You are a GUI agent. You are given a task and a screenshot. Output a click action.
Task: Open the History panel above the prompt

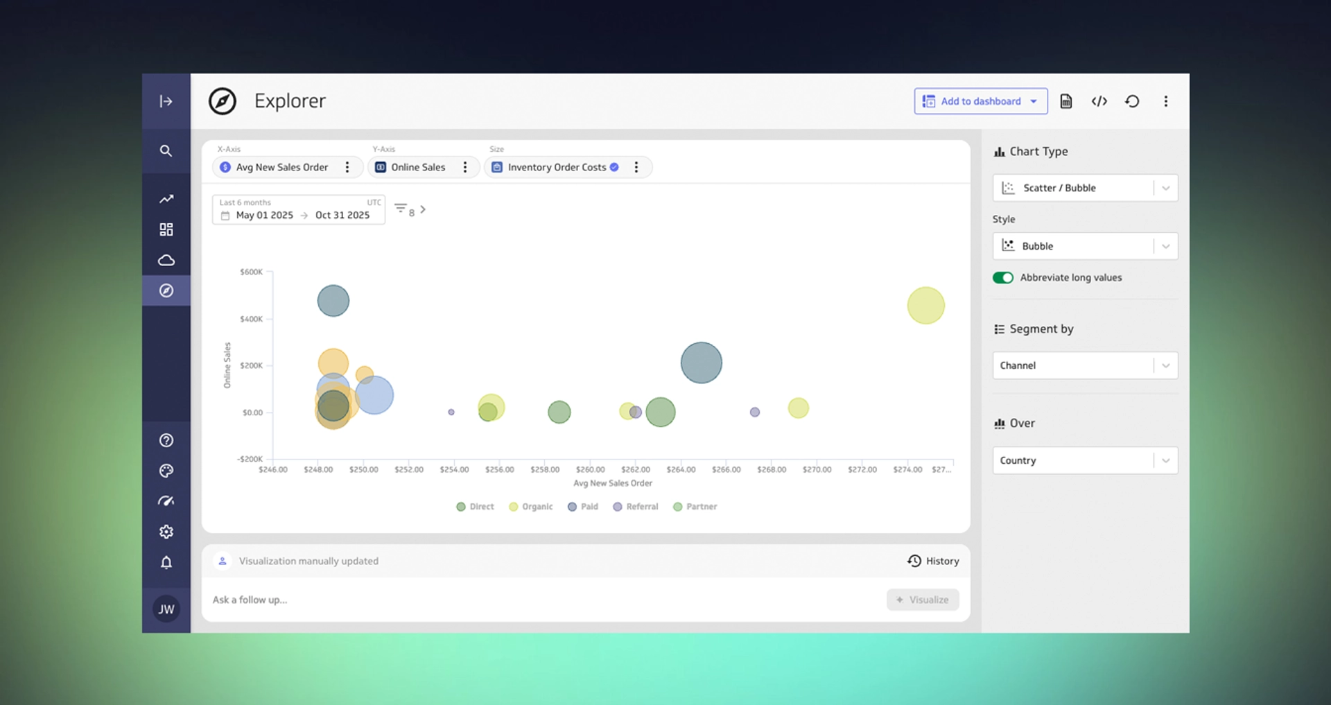pyautogui.click(x=933, y=561)
